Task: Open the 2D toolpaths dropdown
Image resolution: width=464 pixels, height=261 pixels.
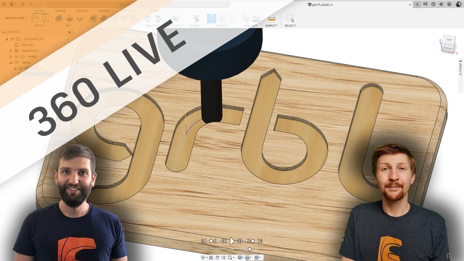Action: 69,26
